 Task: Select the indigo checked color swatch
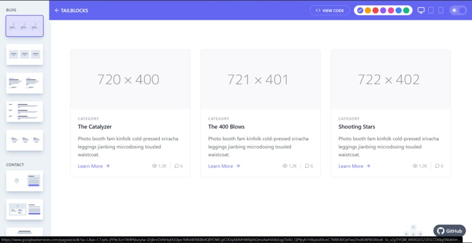(x=360, y=10)
